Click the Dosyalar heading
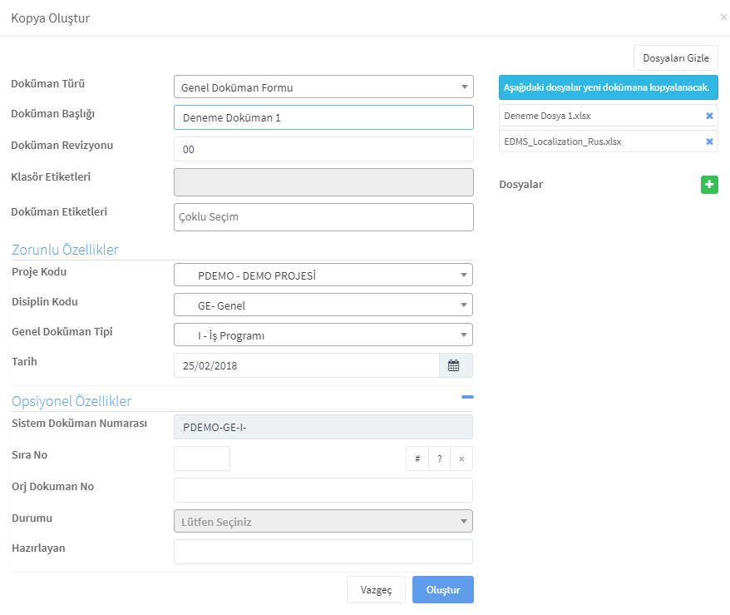 tap(521, 185)
